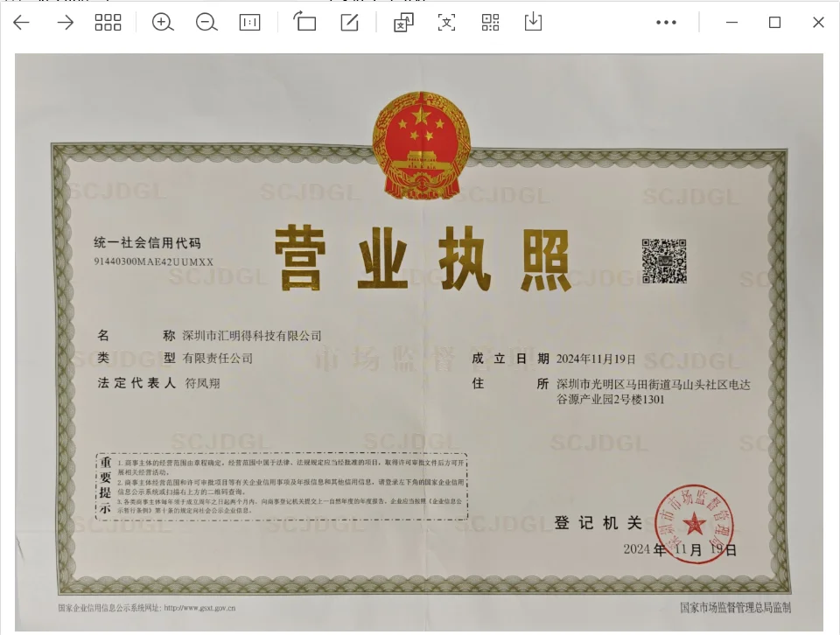Maximize the image viewer window

(x=774, y=23)
